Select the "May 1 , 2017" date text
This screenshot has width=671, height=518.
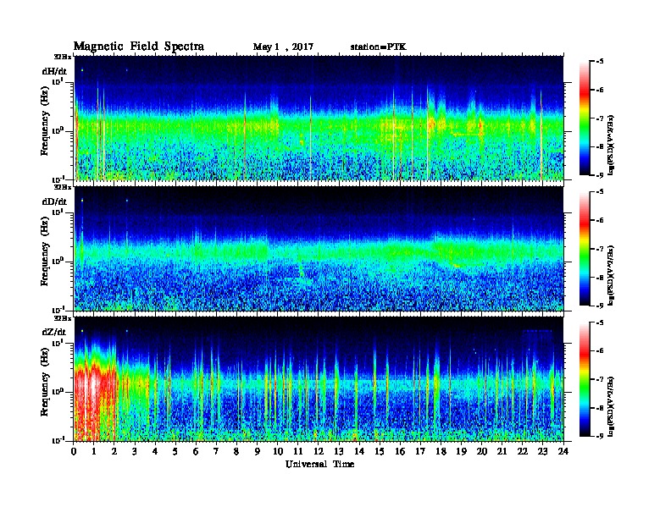click(x=283, y=47)
